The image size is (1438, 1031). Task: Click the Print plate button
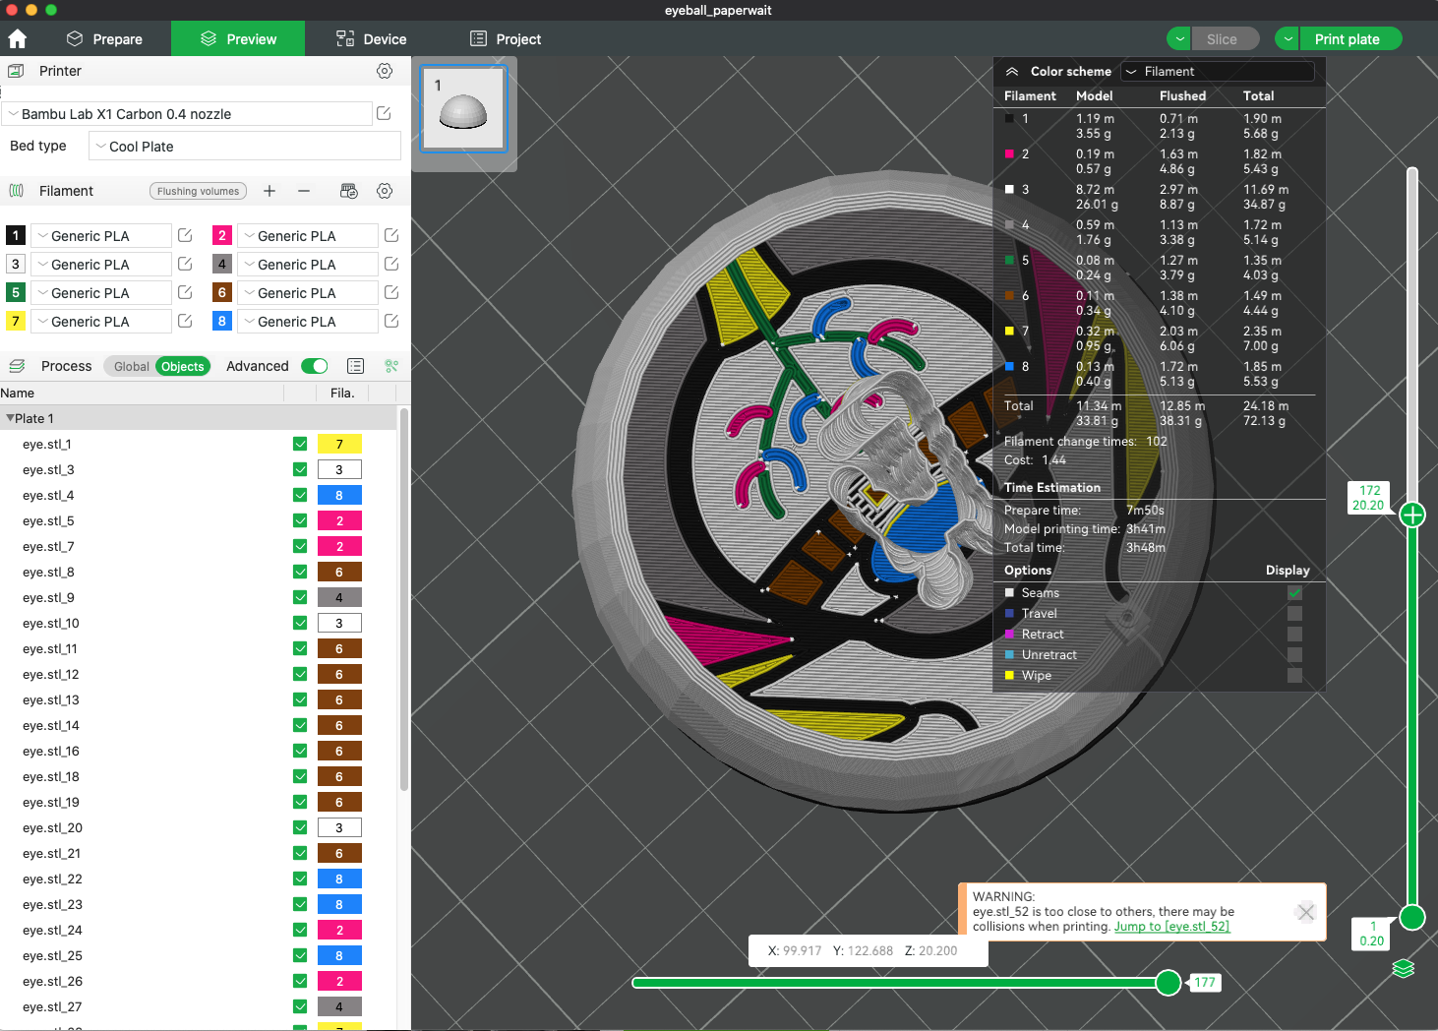1349,38
